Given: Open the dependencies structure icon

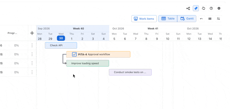Looking at the screenshot, I should coord(188,8).
